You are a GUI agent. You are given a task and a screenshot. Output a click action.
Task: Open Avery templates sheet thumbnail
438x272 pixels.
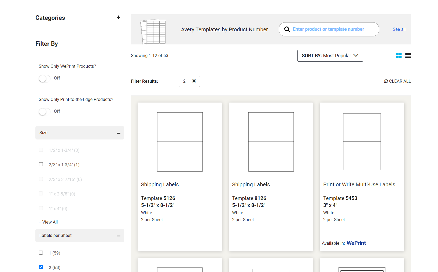(153, 31)
